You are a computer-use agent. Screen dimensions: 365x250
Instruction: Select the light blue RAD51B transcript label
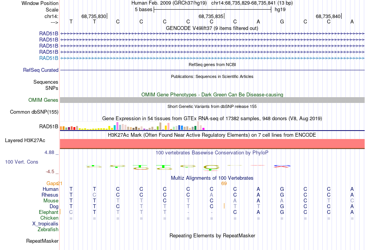pyautogui.click(x=49, y=58)
